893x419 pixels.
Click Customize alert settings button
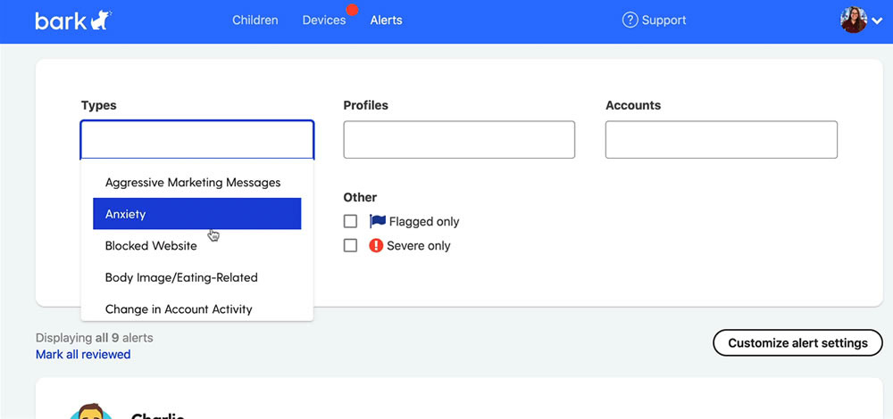tap(797, 343)
